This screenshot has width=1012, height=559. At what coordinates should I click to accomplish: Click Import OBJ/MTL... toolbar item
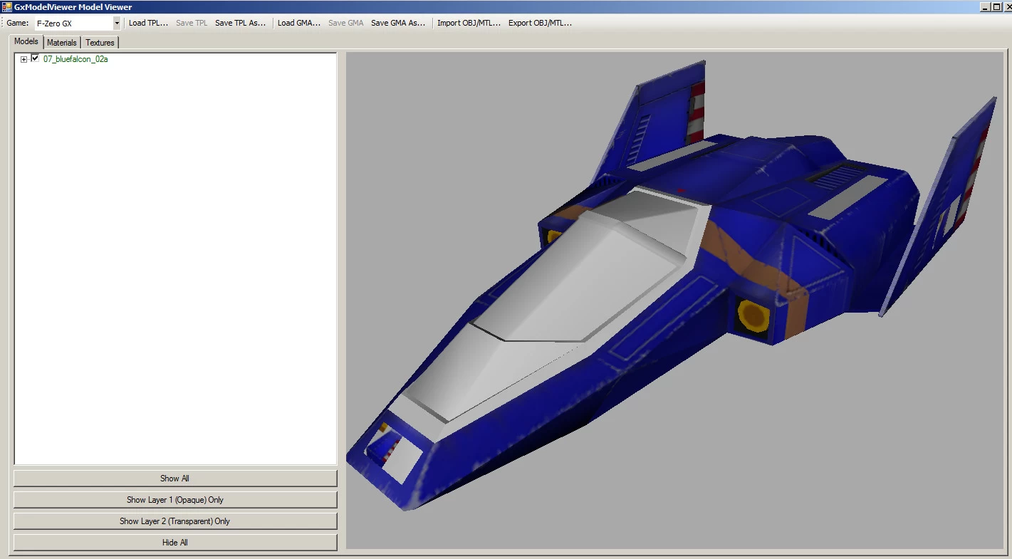[469, 23]
